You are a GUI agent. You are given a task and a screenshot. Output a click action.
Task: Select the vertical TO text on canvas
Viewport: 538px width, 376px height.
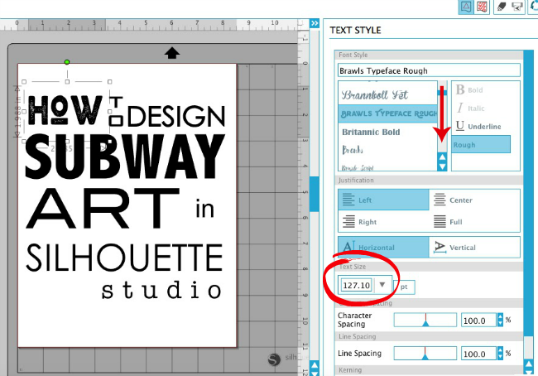(x=116, y=111)
